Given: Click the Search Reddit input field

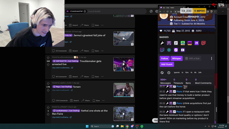Looking at the screenshot, I should point(117,11).
